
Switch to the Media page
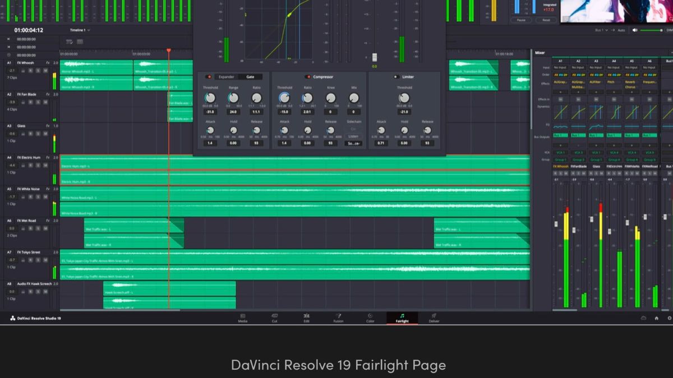tap(243, 318)
